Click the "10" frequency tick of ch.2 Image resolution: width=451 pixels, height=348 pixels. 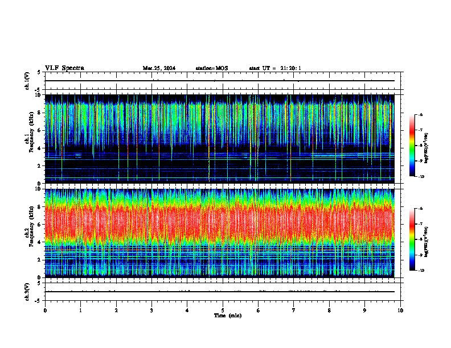point(39,189)
